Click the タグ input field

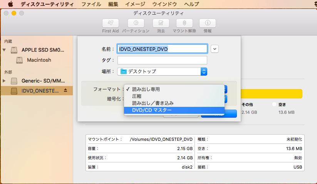[x=162, y=60]
